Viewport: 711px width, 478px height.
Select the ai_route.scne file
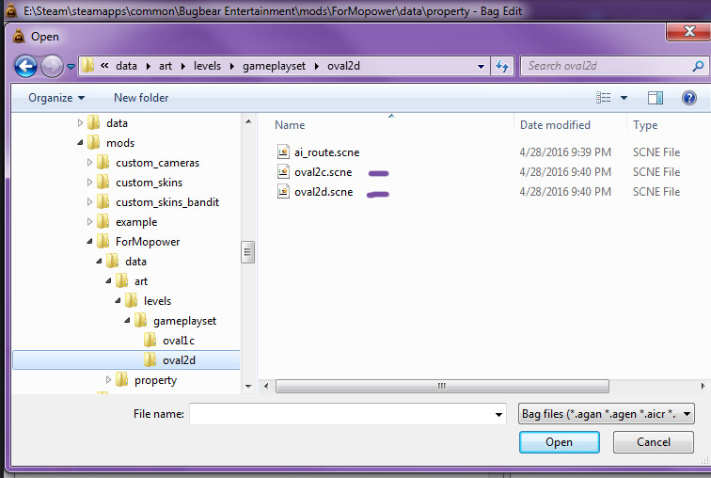coord(326,152)
